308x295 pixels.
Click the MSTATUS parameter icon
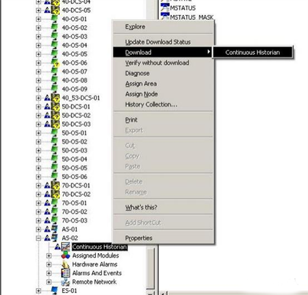[x=165, y=7]
